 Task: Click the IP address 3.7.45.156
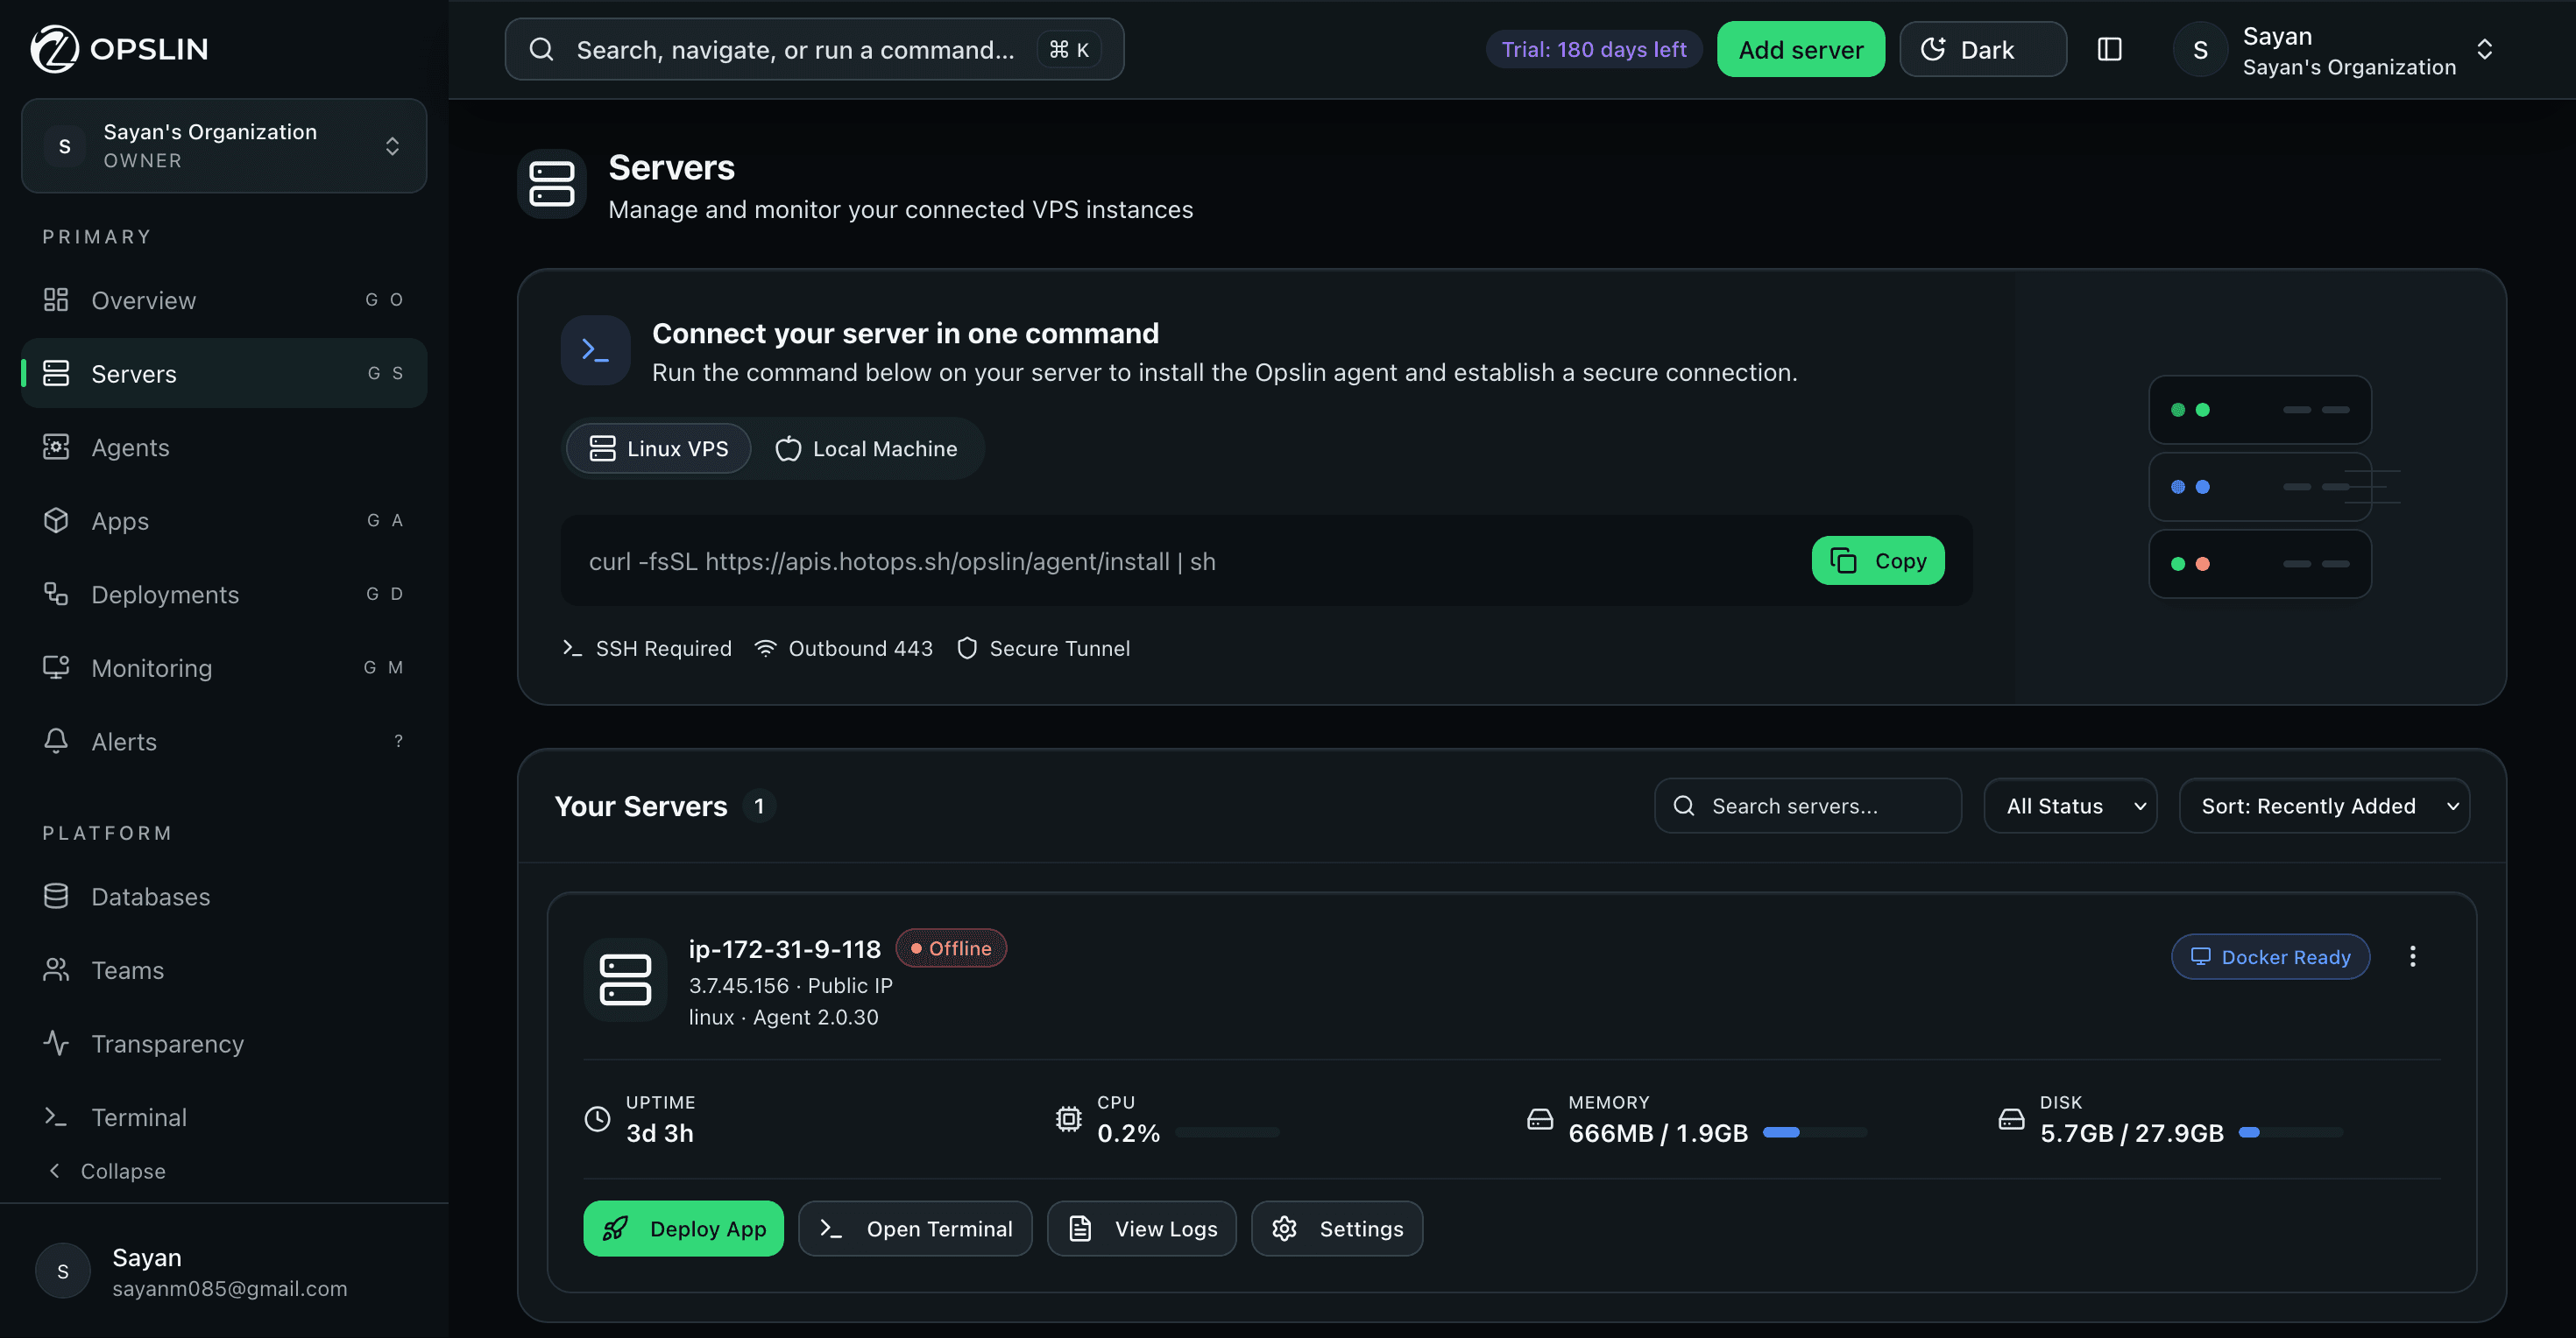click(x=739, y=985)
